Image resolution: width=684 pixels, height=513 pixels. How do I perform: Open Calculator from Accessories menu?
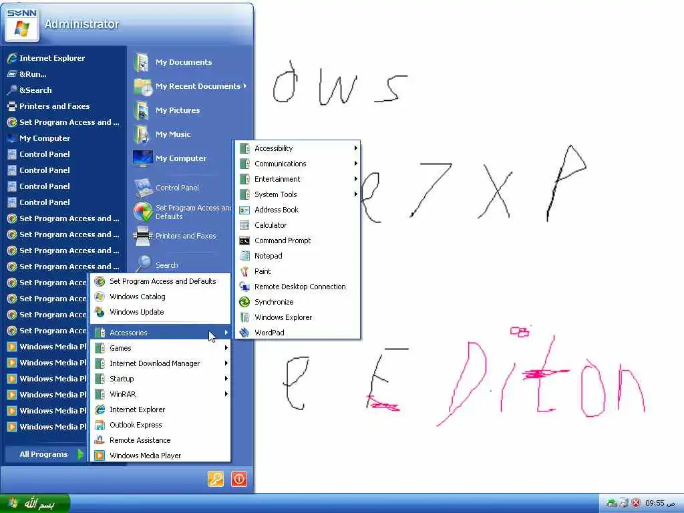click(x=297, y=225)
